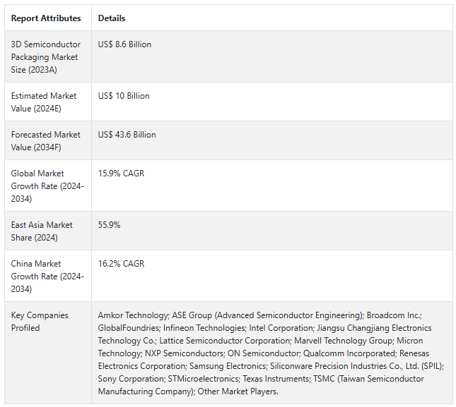Click the Details column header

click(112, 18)
